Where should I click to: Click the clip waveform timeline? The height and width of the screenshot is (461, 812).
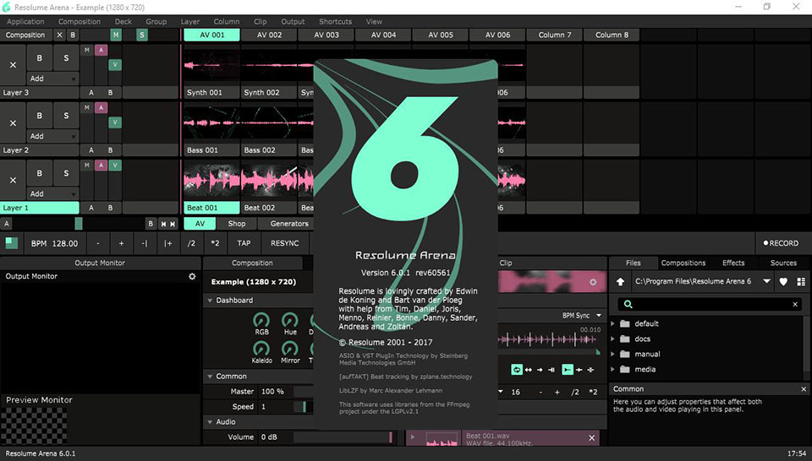pyautogui.click(x=549, y=339)
